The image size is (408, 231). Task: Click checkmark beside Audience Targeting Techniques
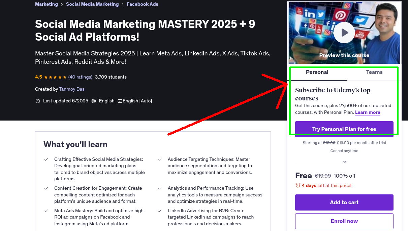tap(160, 159)
